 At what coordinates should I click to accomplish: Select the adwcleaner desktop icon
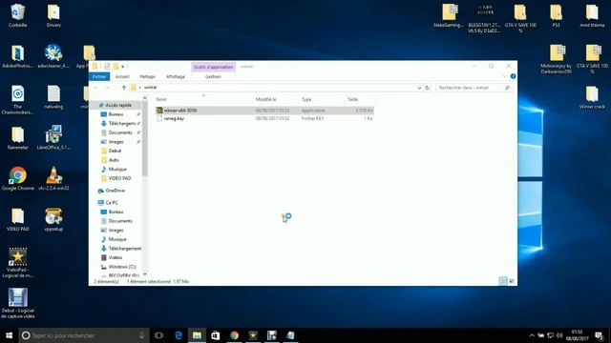53,57
